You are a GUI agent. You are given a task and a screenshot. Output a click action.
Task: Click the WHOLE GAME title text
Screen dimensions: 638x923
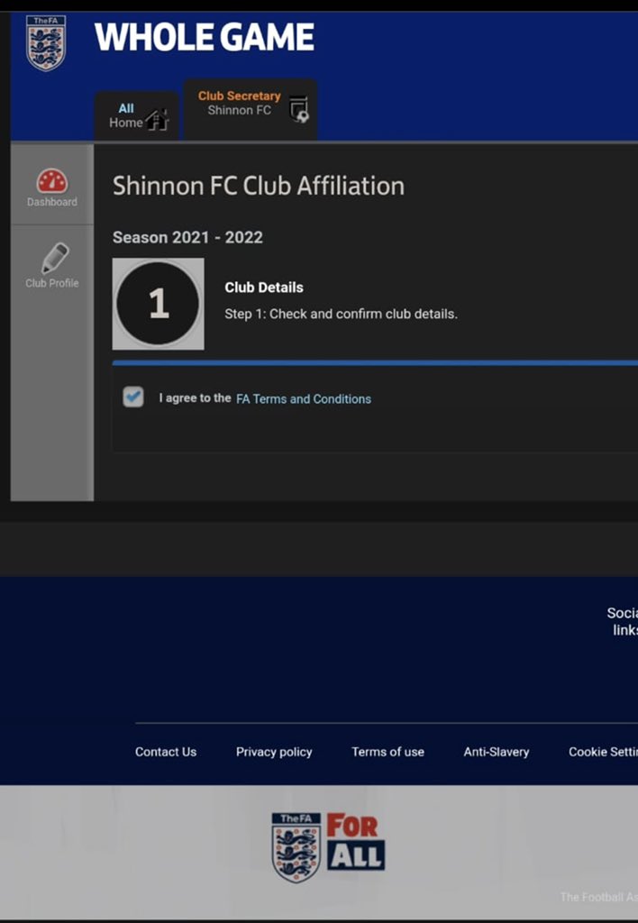coord(205,37)
